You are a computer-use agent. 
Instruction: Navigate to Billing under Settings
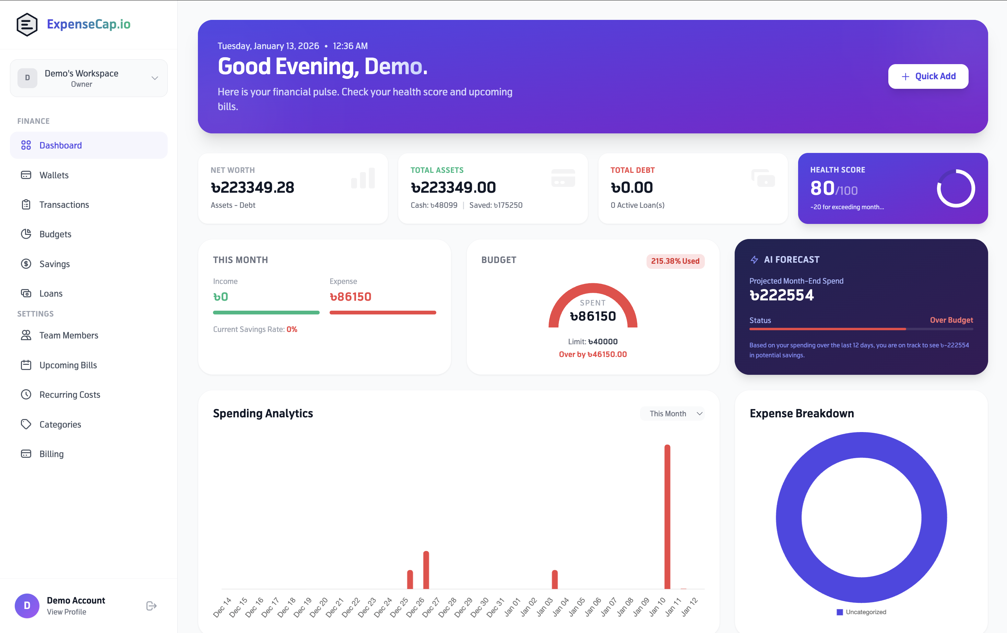coord(51,454)
